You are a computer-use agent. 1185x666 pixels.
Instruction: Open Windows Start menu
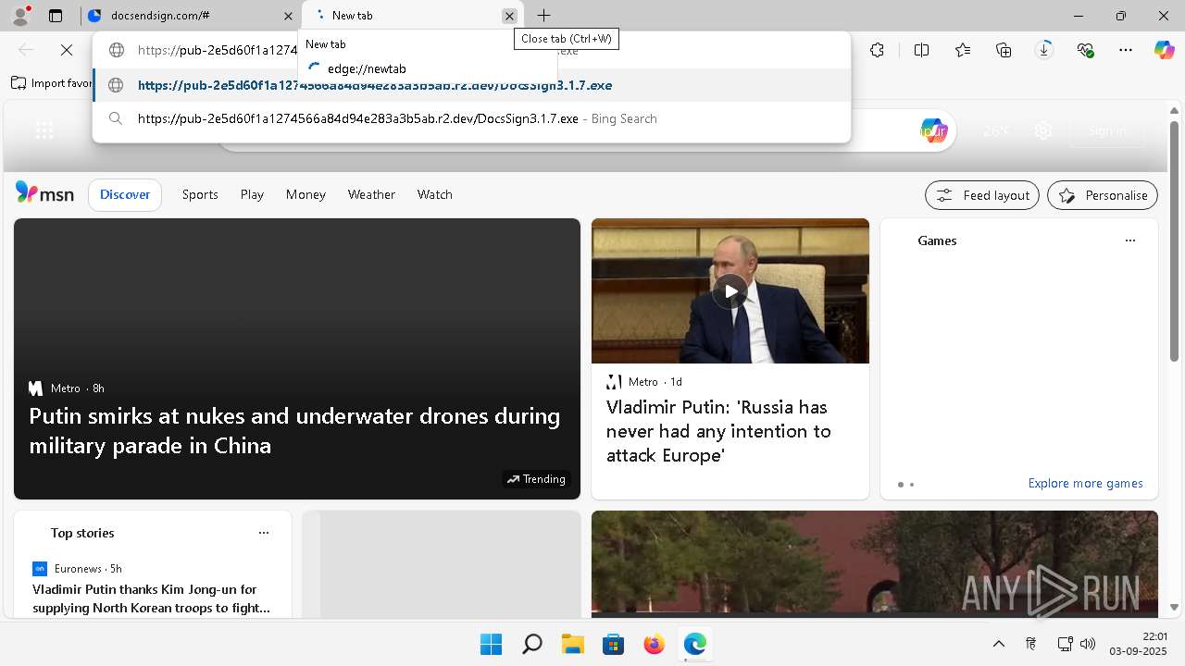491,644
